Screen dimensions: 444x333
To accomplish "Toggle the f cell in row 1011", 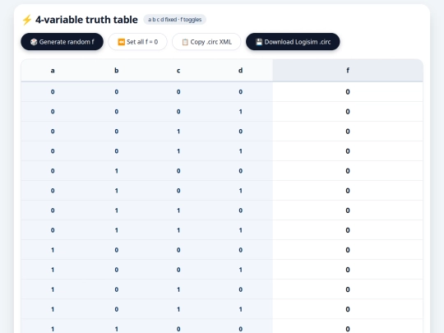I will [x=348, y=309].
